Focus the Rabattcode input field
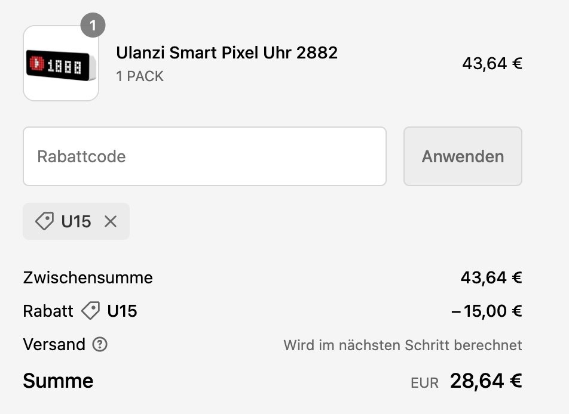Image resolution: width=569 pixels, height=414 pixels. click(x=204, y=156)
